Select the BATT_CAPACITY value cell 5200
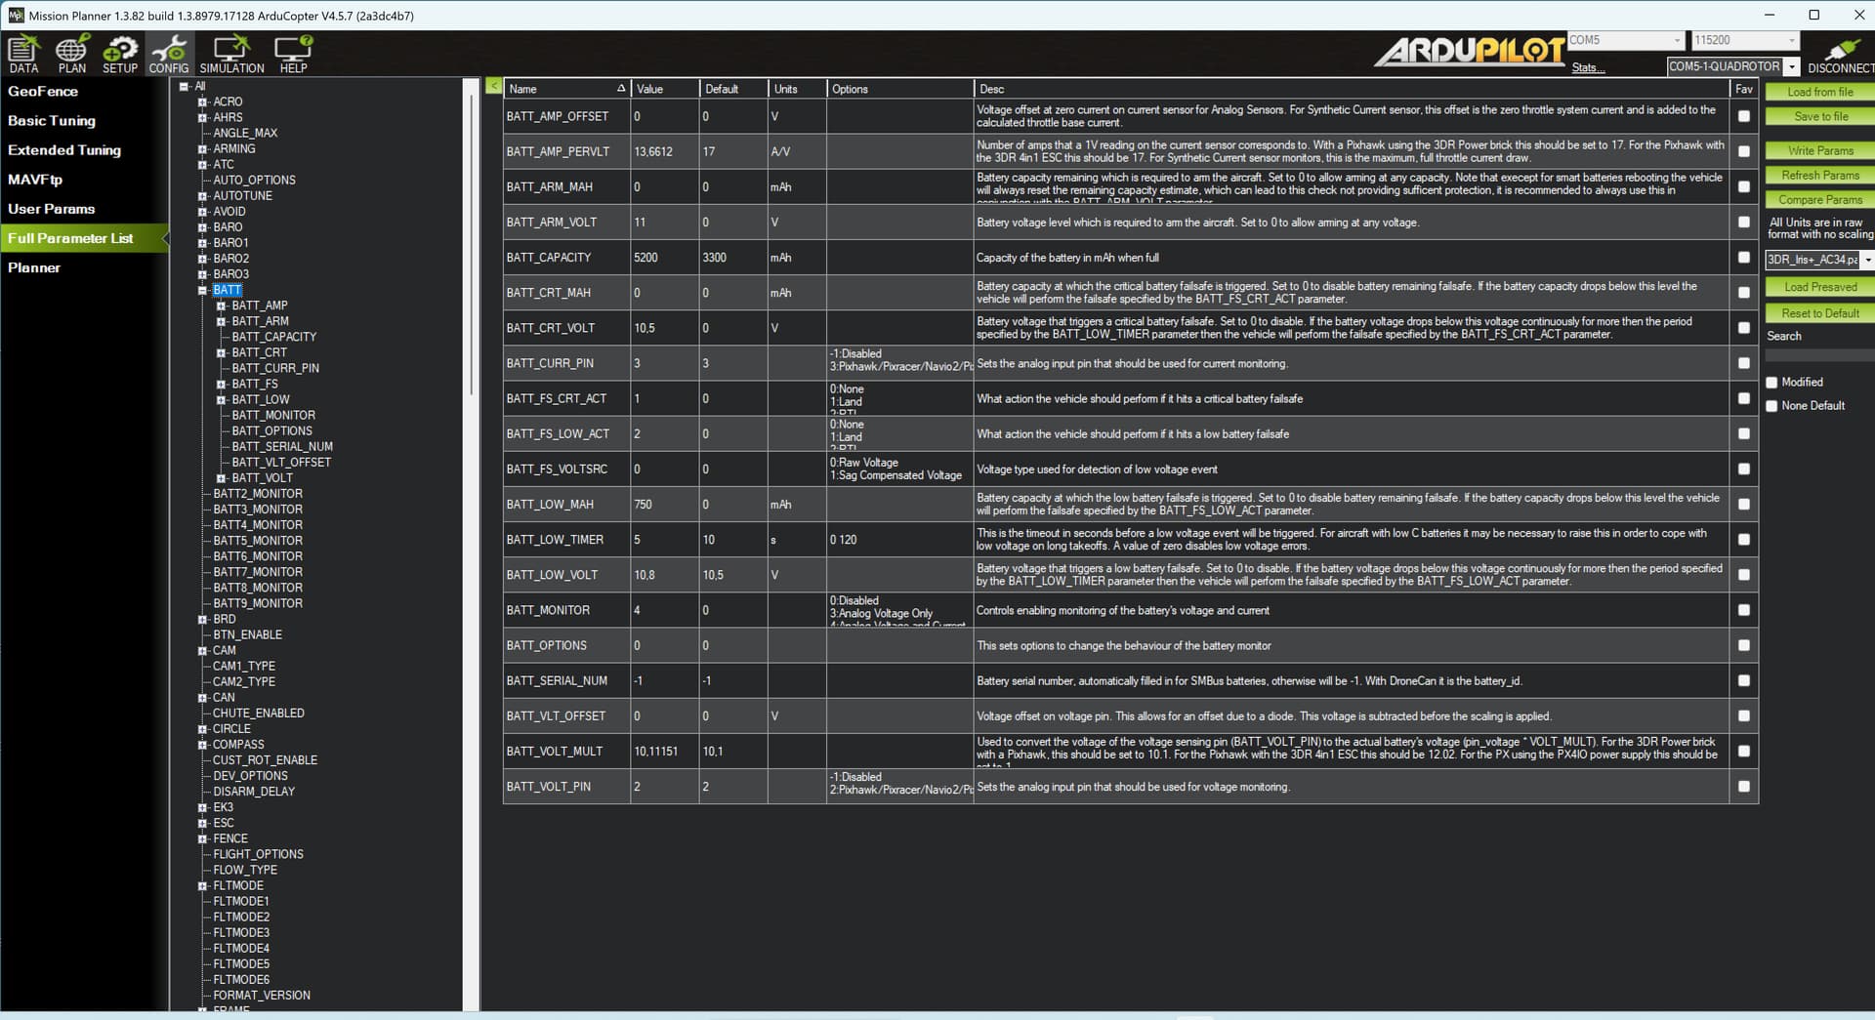 click(664, 258)
